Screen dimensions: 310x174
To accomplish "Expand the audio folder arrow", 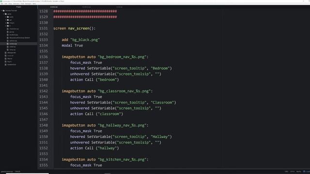I will (x=6, y=17).
